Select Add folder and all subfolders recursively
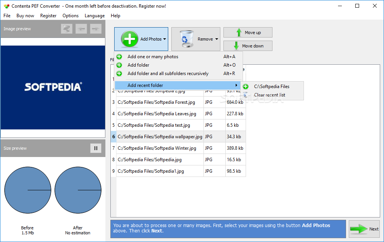 (x=179, y=74)
